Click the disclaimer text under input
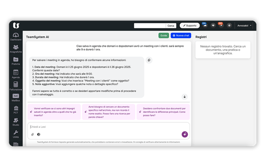The height and width of the screenshot is (166, 265). tap(109, 142)
